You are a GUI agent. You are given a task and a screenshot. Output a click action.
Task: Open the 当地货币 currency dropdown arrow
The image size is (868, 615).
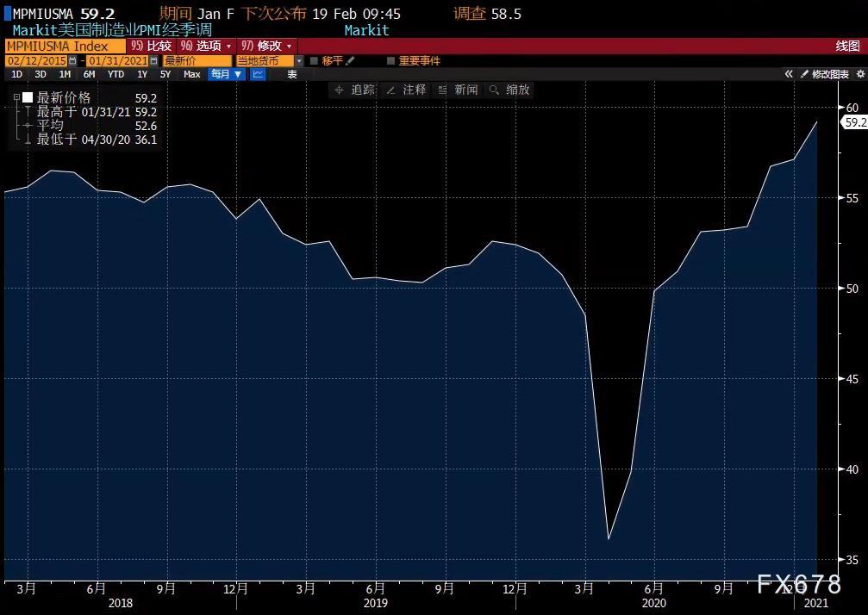click(299, 61)
